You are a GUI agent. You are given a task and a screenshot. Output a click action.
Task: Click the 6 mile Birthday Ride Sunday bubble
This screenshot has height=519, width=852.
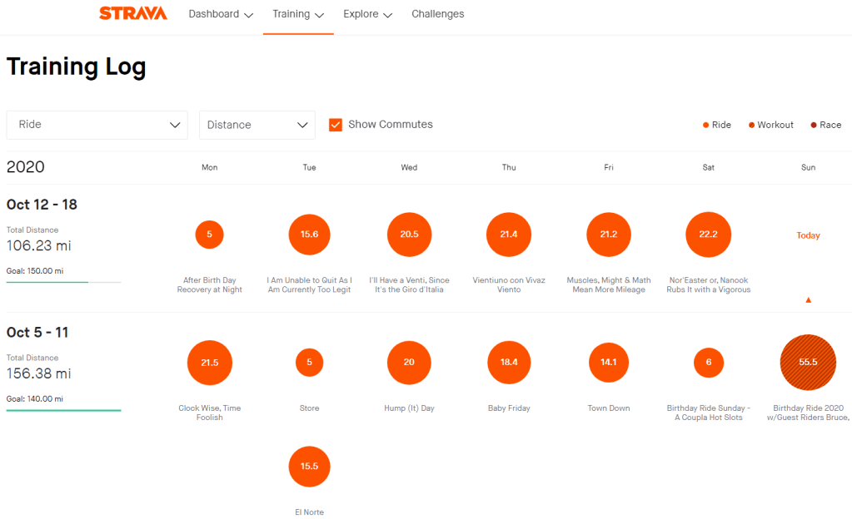point(708,363)
